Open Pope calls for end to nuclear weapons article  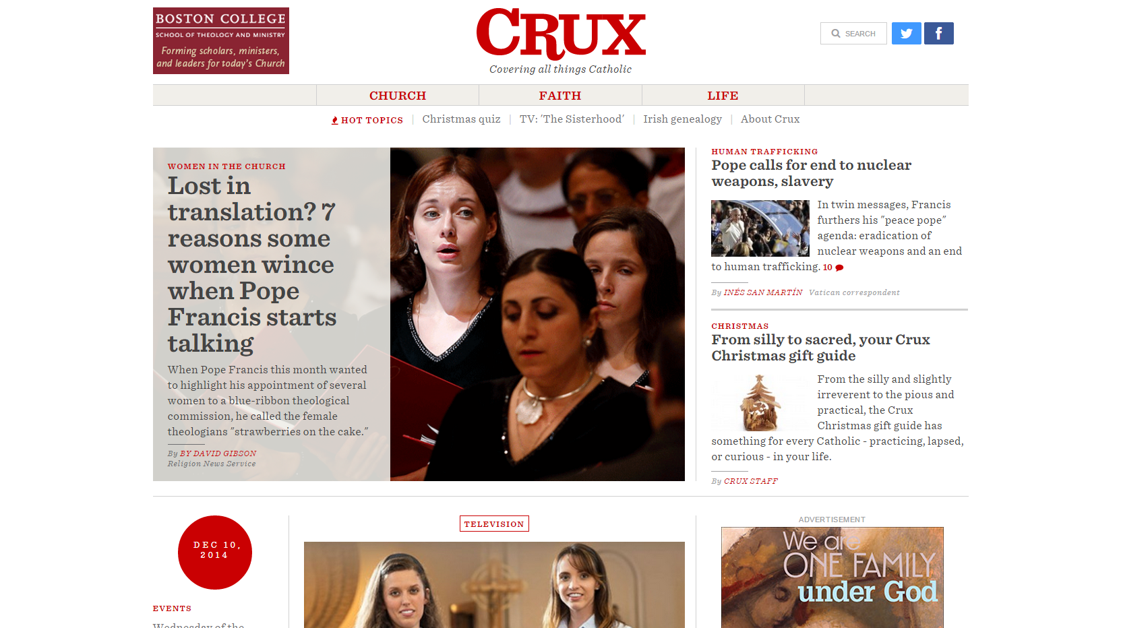tap(811, 173)
